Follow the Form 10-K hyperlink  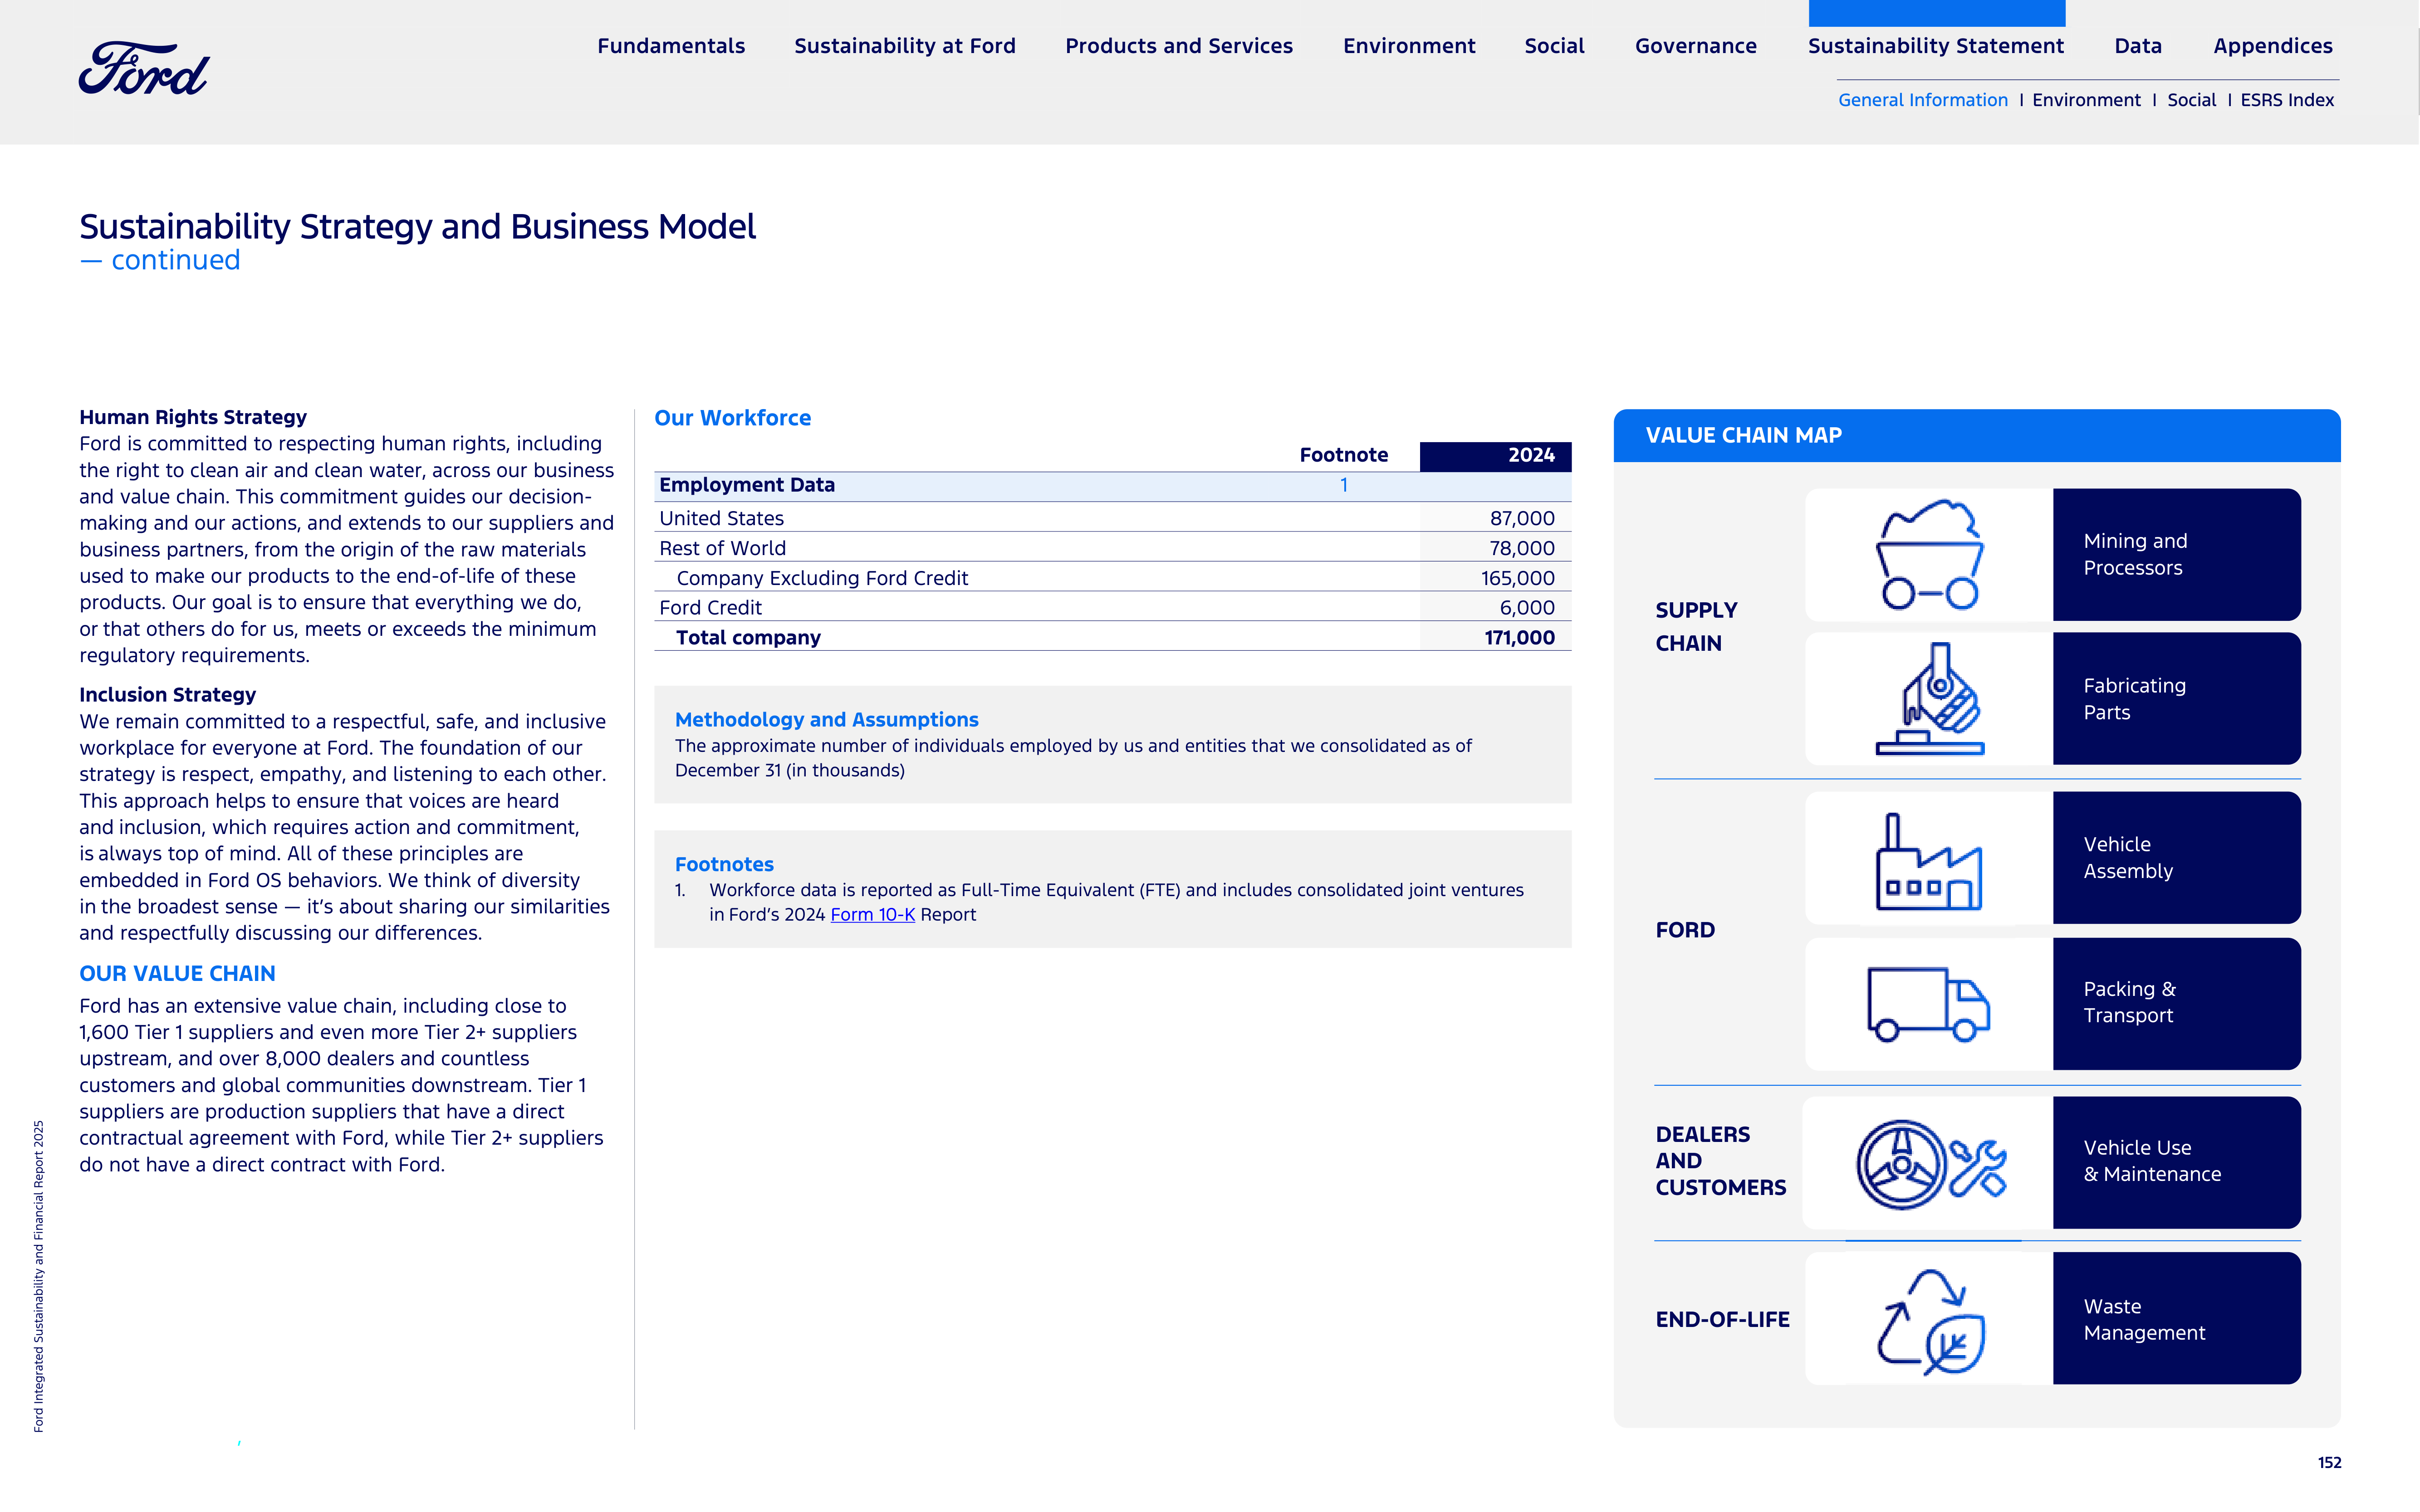point(872,915)
